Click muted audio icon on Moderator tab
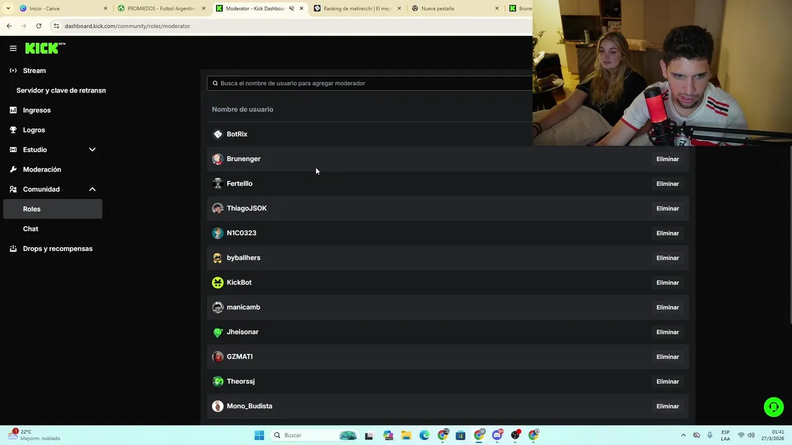Image resolution: width=792 pixels, height=445 pixels. (x=291, y=9)
